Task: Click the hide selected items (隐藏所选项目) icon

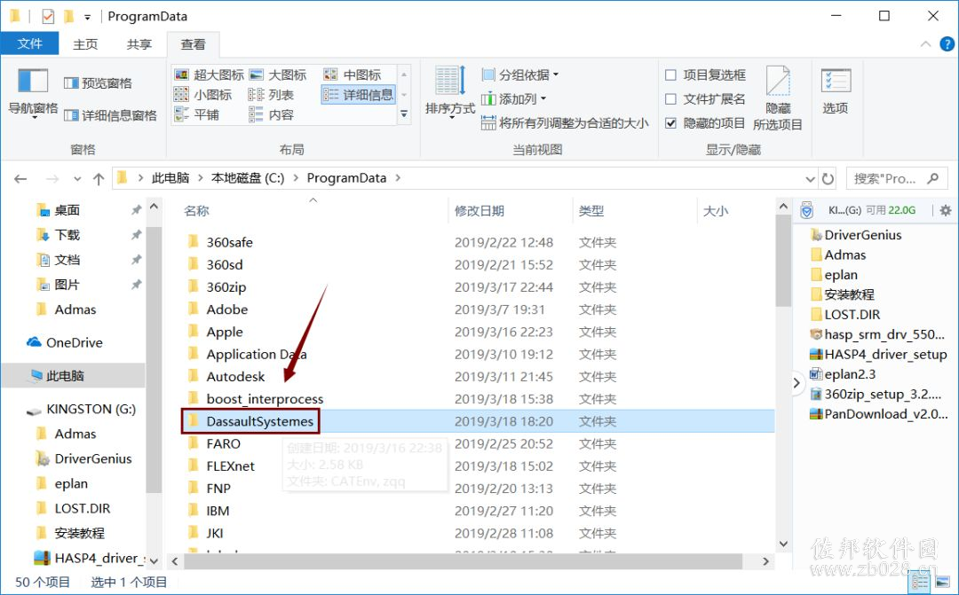Action: pyautogui.click(x=777, y=98)
